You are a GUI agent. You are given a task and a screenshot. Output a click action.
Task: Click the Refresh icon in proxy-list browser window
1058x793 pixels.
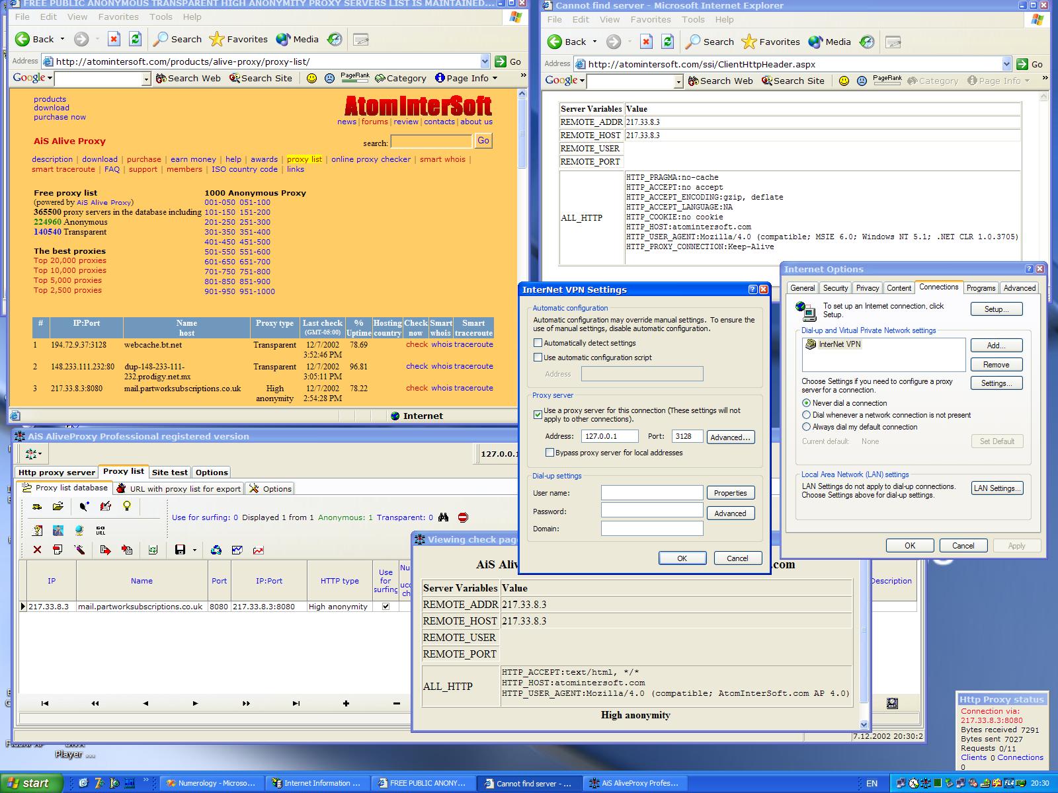tap(135, 39)
